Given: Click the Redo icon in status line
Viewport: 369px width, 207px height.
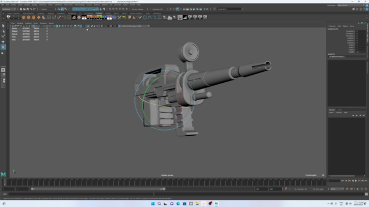Looking at the screenshot, I should [x=34, y=9].
